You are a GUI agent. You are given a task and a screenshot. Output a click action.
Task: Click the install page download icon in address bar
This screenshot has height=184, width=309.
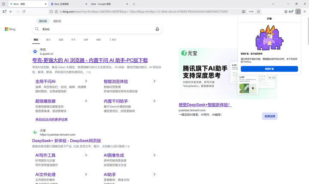coord(244,12)
